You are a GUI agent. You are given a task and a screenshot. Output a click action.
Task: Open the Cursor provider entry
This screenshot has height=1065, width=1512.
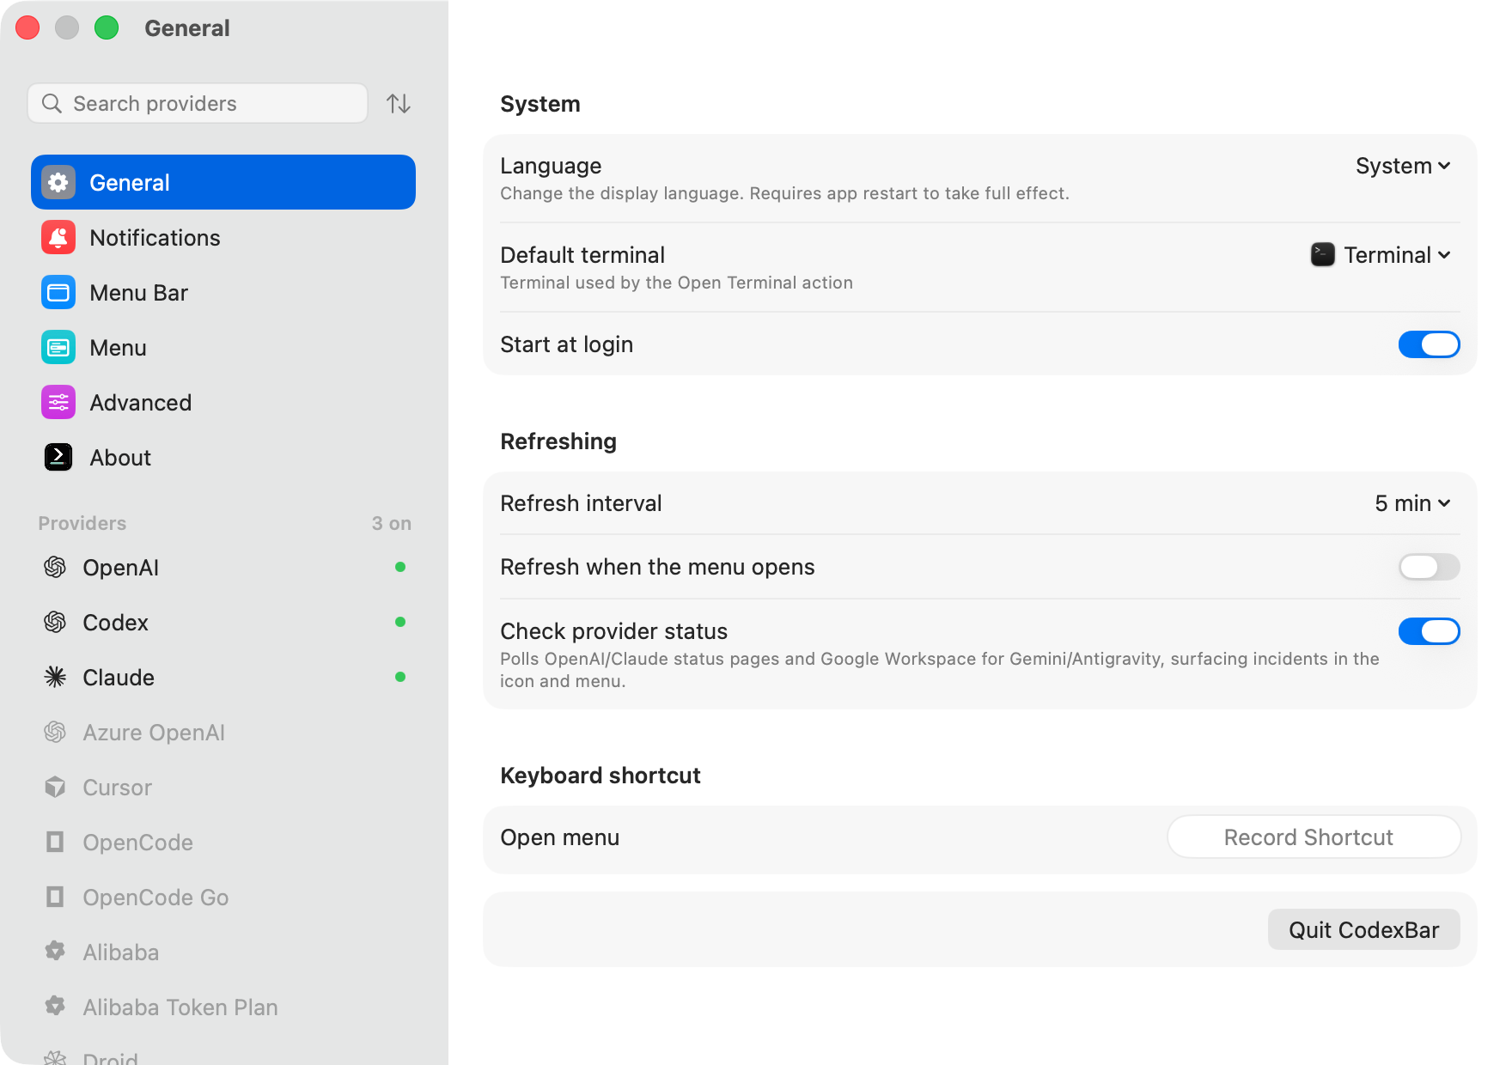[x=223, y=787]
